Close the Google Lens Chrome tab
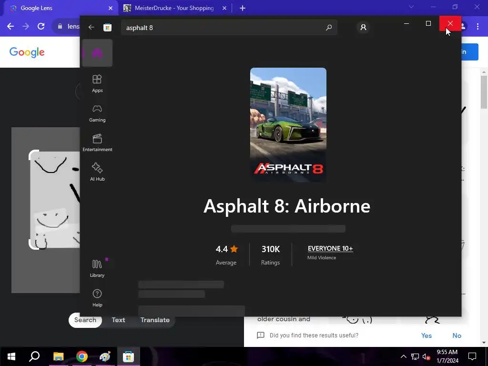The image size is (488, 366). pyautogui.click(x=111, y=9)
